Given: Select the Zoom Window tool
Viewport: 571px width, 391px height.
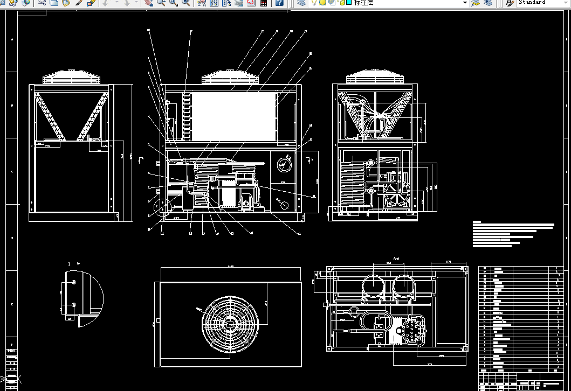Looking at the screenshot, I should pos(173,3).
